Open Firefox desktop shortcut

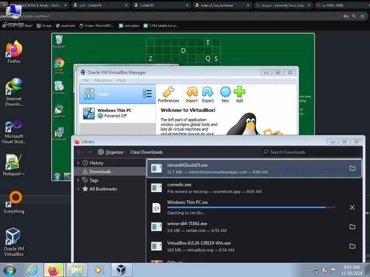coord(14,52)
